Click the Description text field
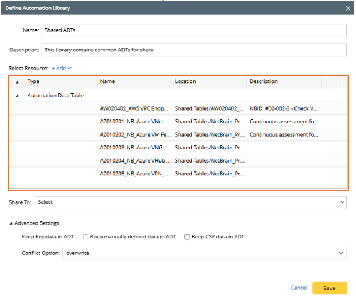356x297 pixels. (x=195, y=50)
